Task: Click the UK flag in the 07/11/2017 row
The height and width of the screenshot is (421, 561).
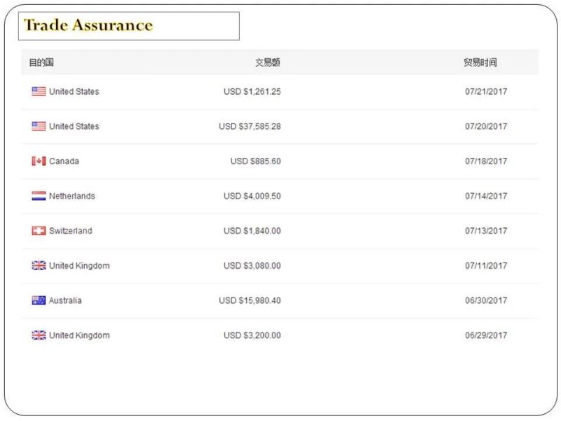Action: (39, 265)
